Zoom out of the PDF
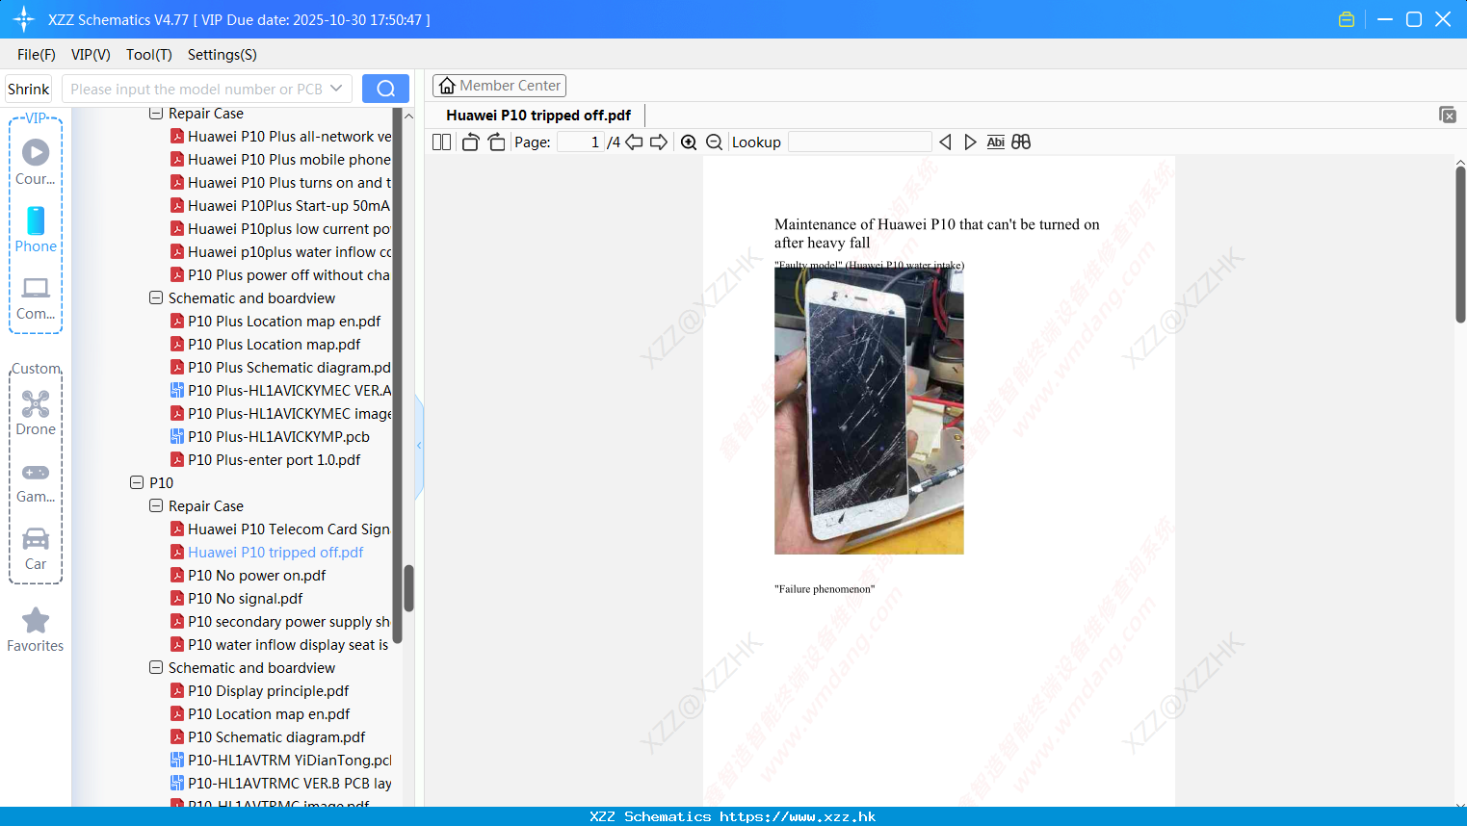This screenshot has height=826, width=1467. [714, 142]
